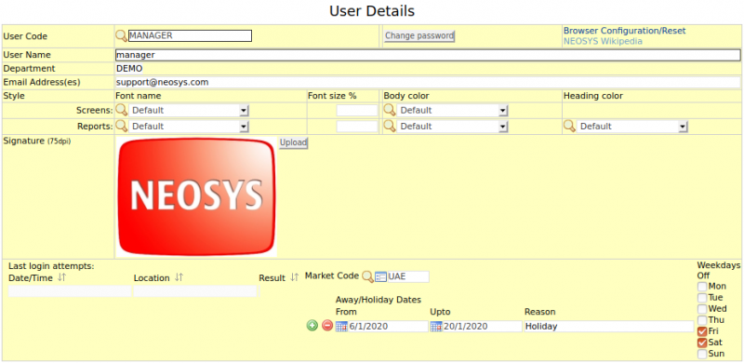Uncheck the Sat weekday off box
This screenshot has width=744, height=363.
702,343
